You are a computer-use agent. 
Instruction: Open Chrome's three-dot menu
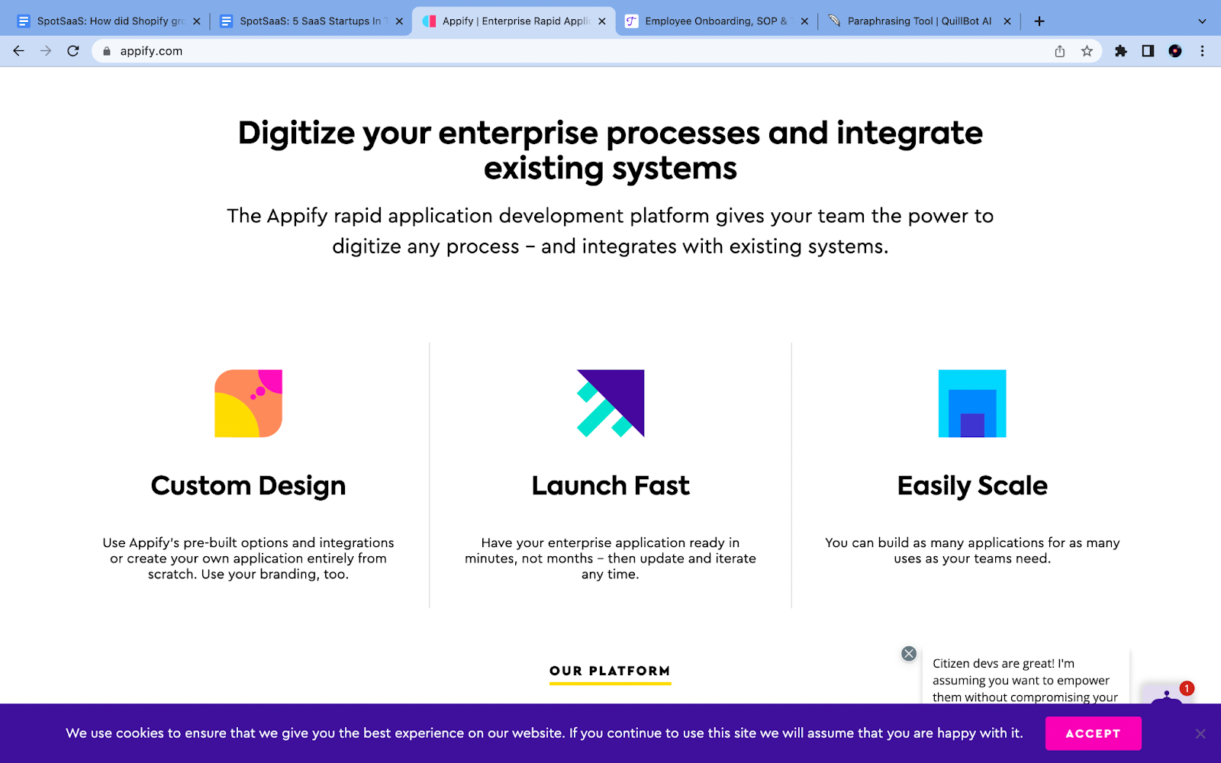pos(1203,51)
